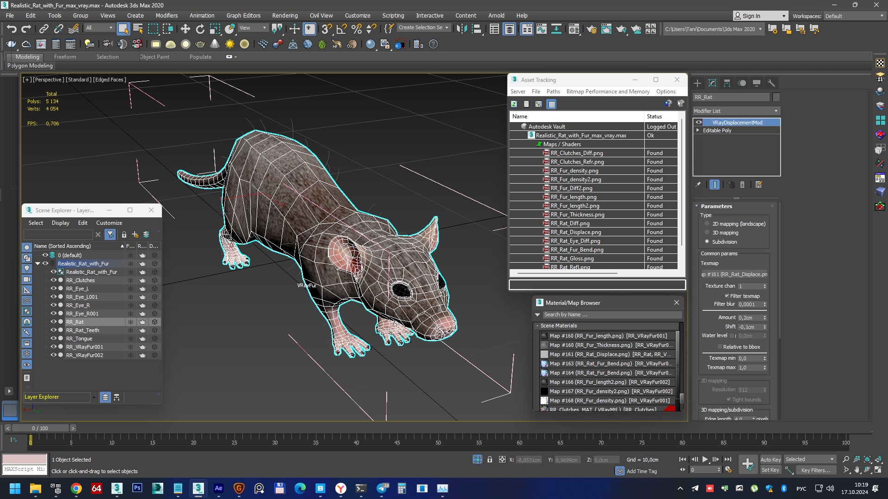Click Search by Name field in Material Browser
The height and width of the screenshot is (499, 888).
tap(612, 314)
